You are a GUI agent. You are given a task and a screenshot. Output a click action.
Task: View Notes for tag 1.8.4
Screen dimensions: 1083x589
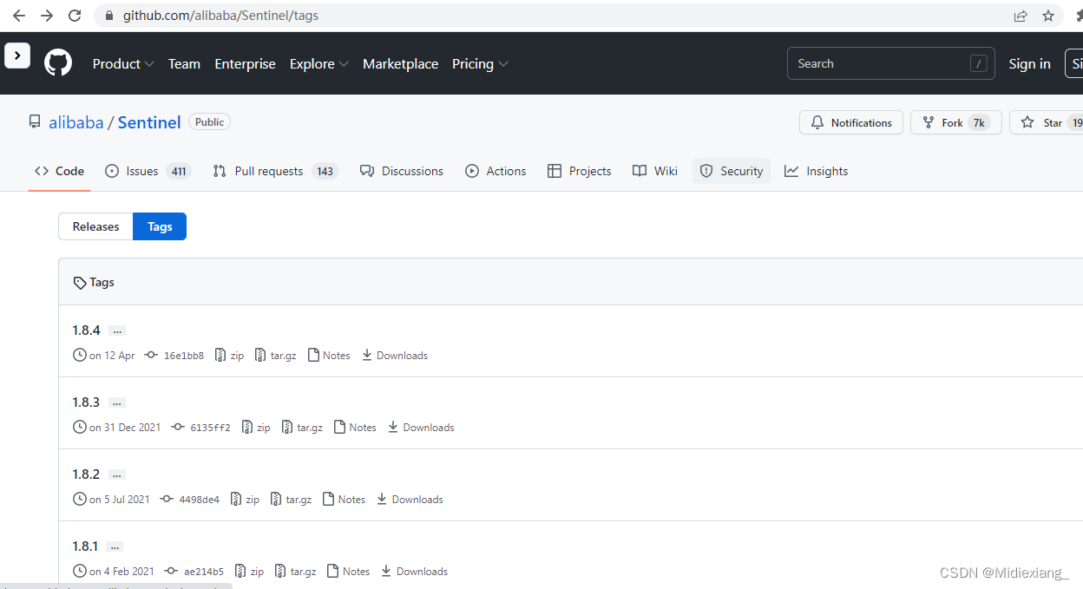(329, 356)
